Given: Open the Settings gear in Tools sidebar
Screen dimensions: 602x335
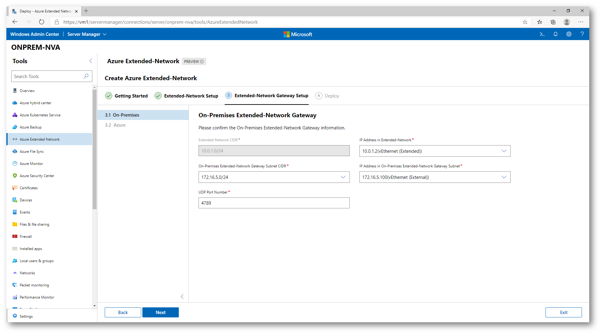Looking at the screenshot, I should [15, 316].
